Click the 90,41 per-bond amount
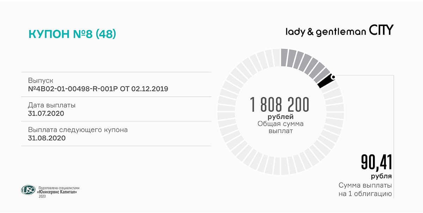The width and height of the screenshot is (423, 213). pyautogui.click(x=376, y=162)
